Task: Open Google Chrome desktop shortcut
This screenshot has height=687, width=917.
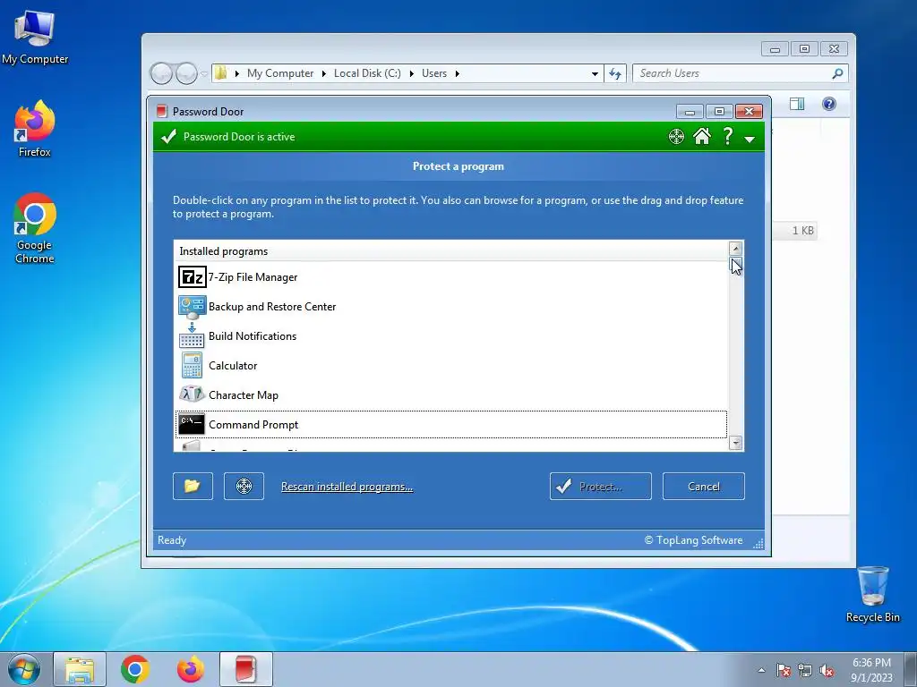Action: tap(35, 228)
